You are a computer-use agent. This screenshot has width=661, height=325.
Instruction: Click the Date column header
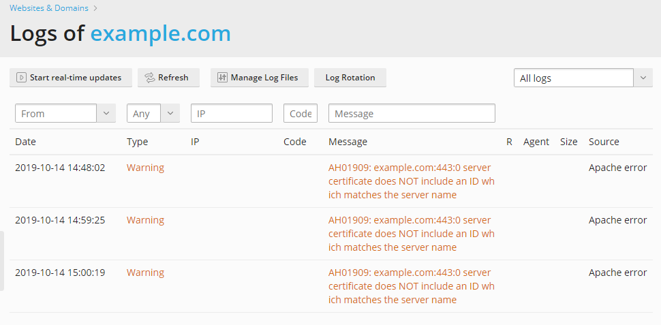tap(25, 142)
